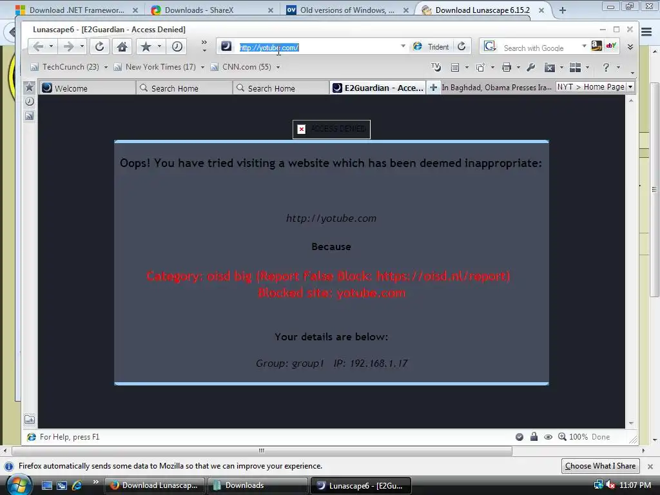
Task: Click the Trident engine switch button
Action: [x=431, y=46]
